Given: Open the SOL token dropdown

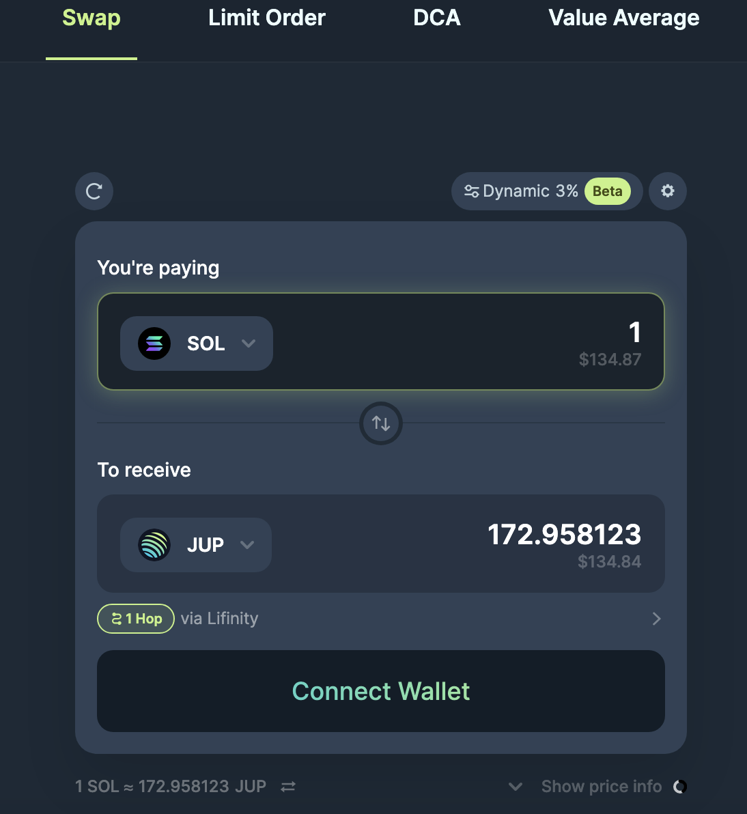Looking at the screenshot, I should click(248, 343).
